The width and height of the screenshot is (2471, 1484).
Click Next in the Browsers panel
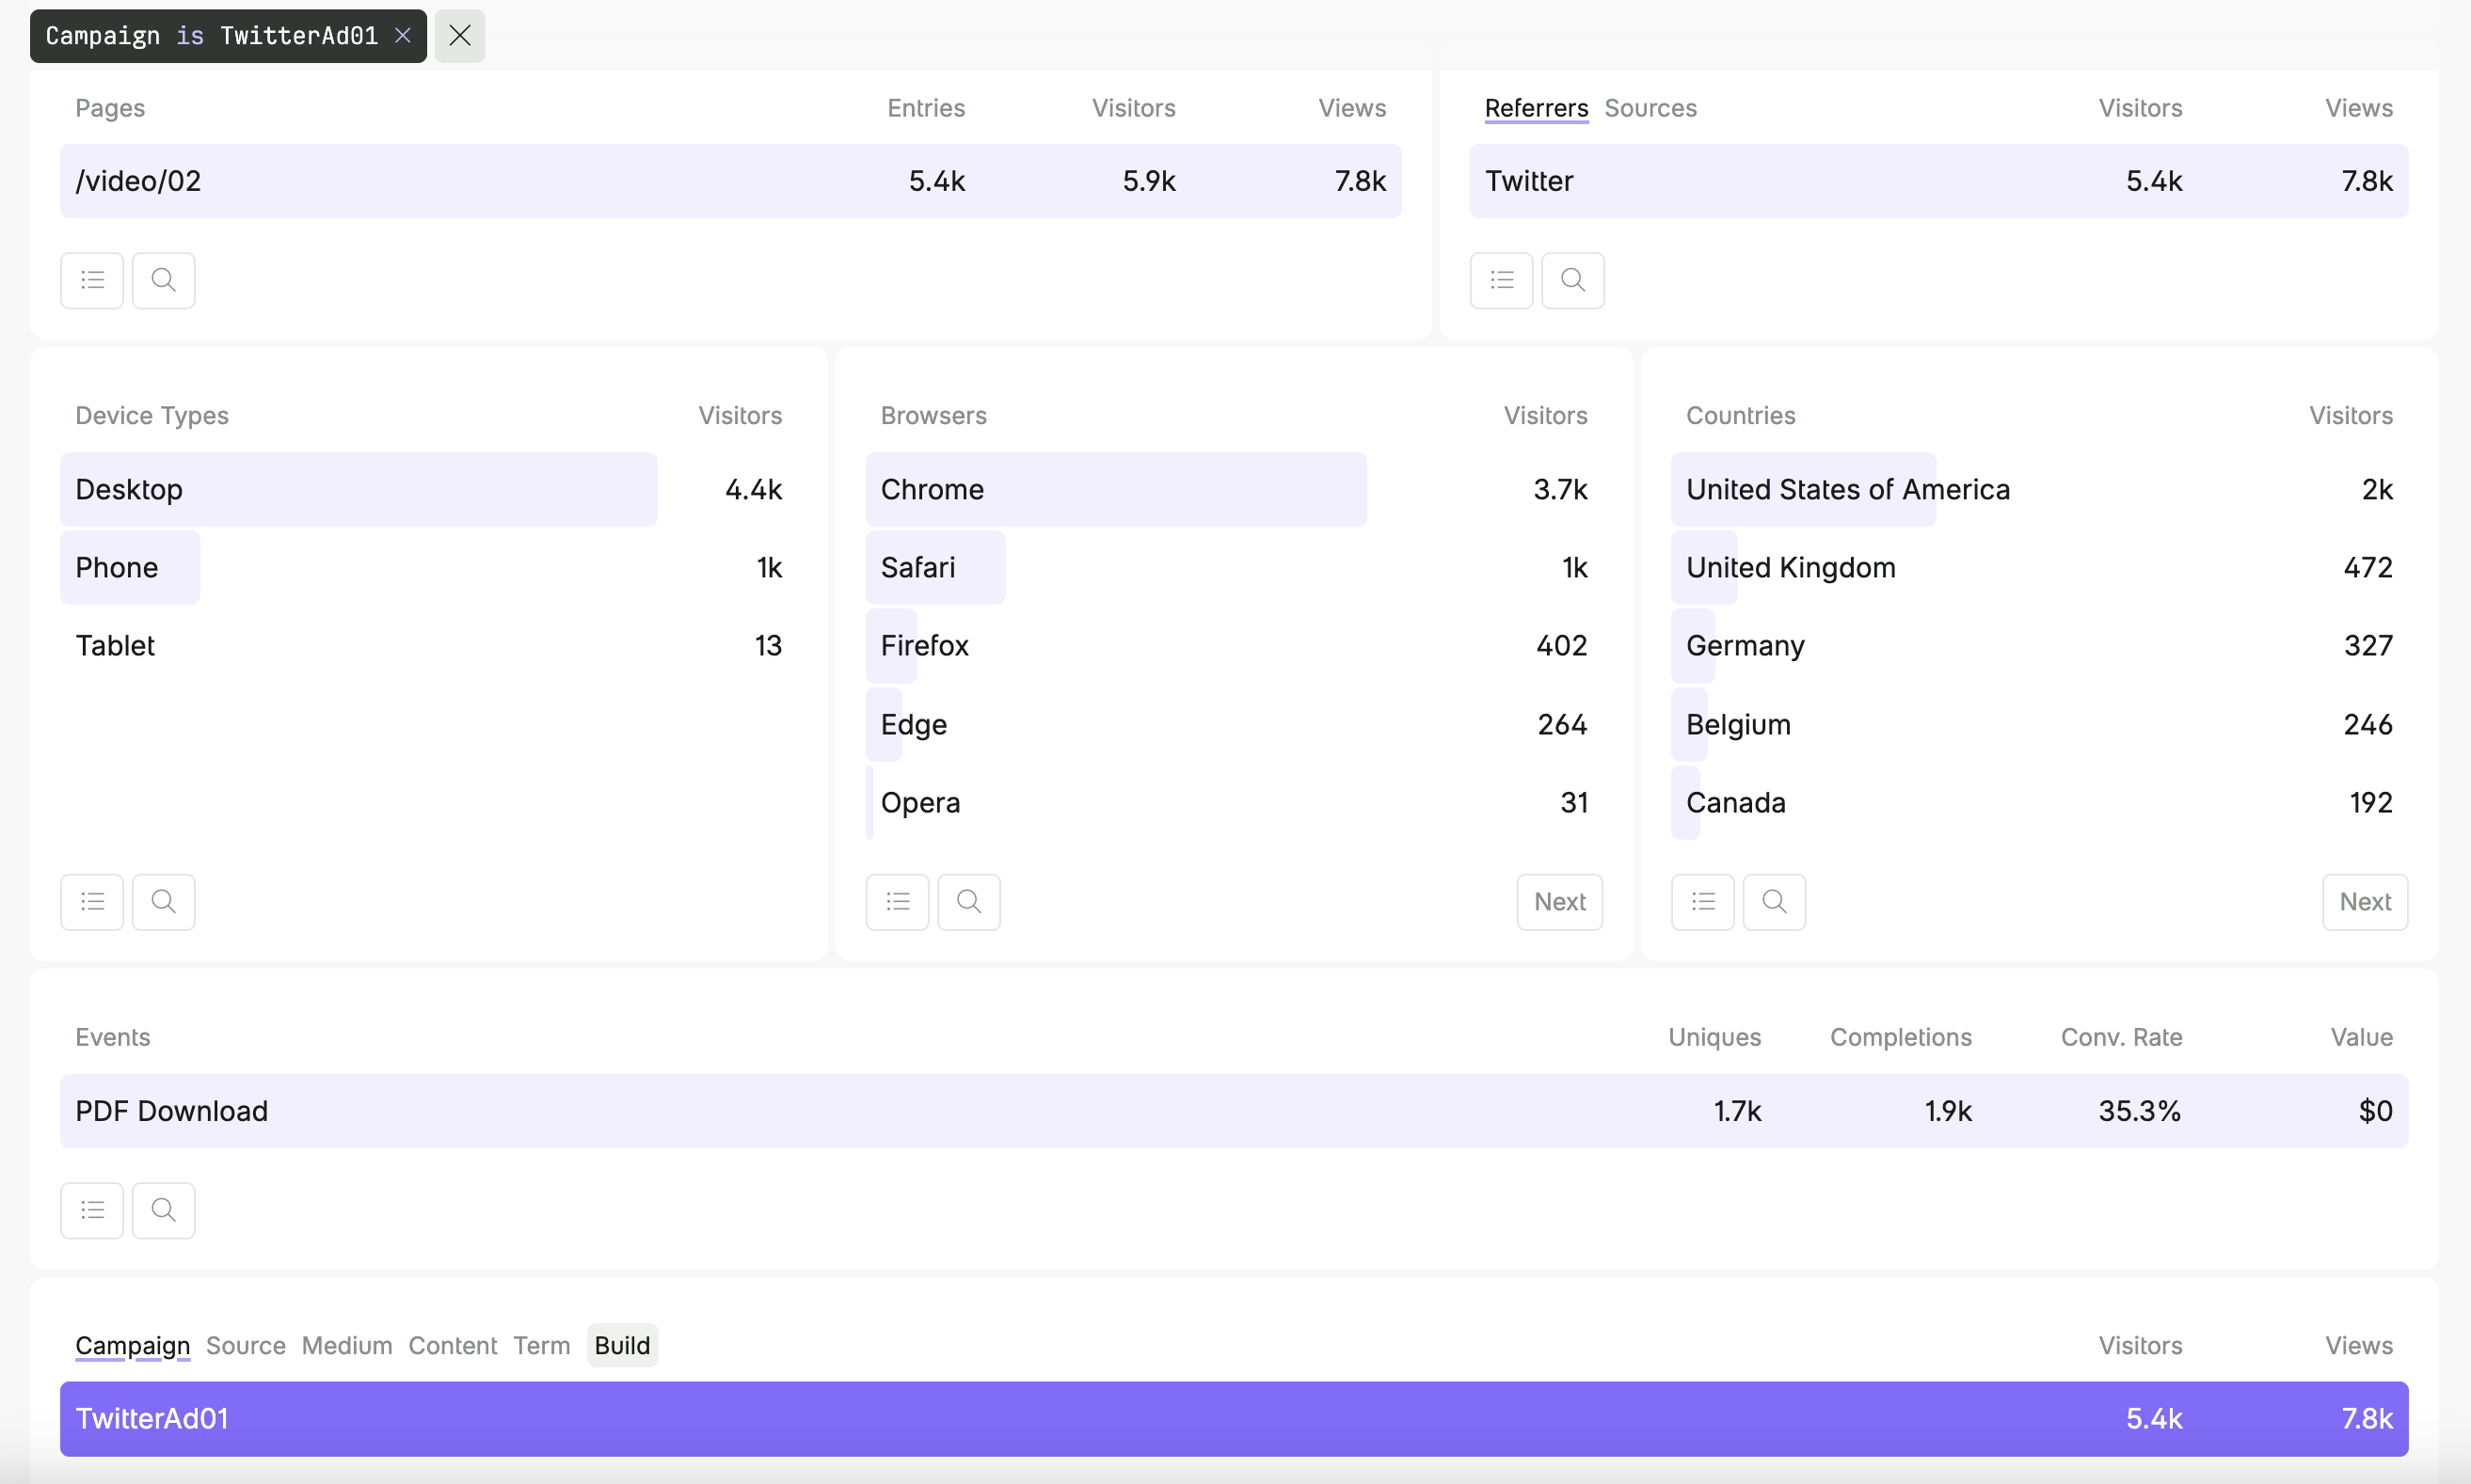coord(1557,901)
